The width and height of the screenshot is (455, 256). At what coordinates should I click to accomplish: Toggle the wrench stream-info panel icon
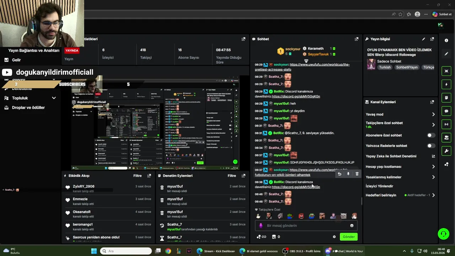point(446,151)
